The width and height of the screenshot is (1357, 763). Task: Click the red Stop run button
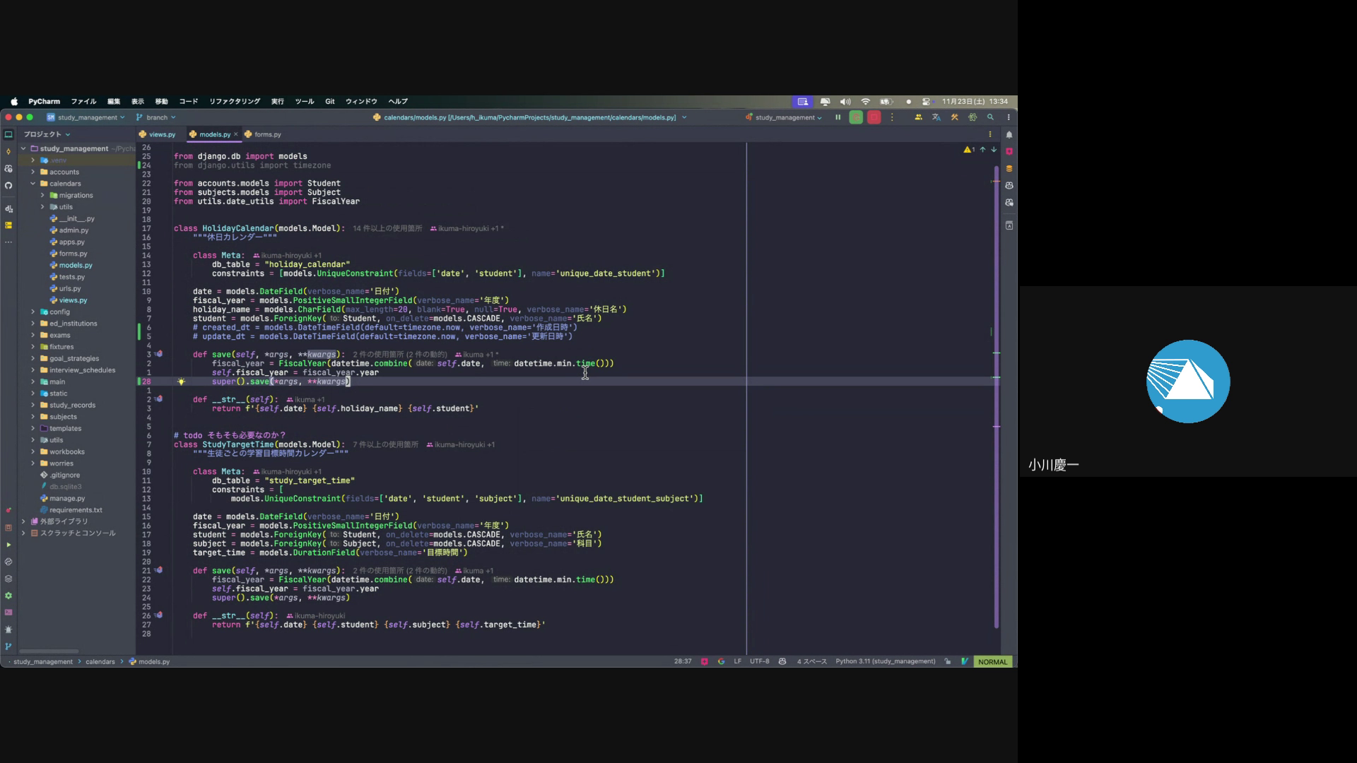pyautogui.click(x=874, y=118)
